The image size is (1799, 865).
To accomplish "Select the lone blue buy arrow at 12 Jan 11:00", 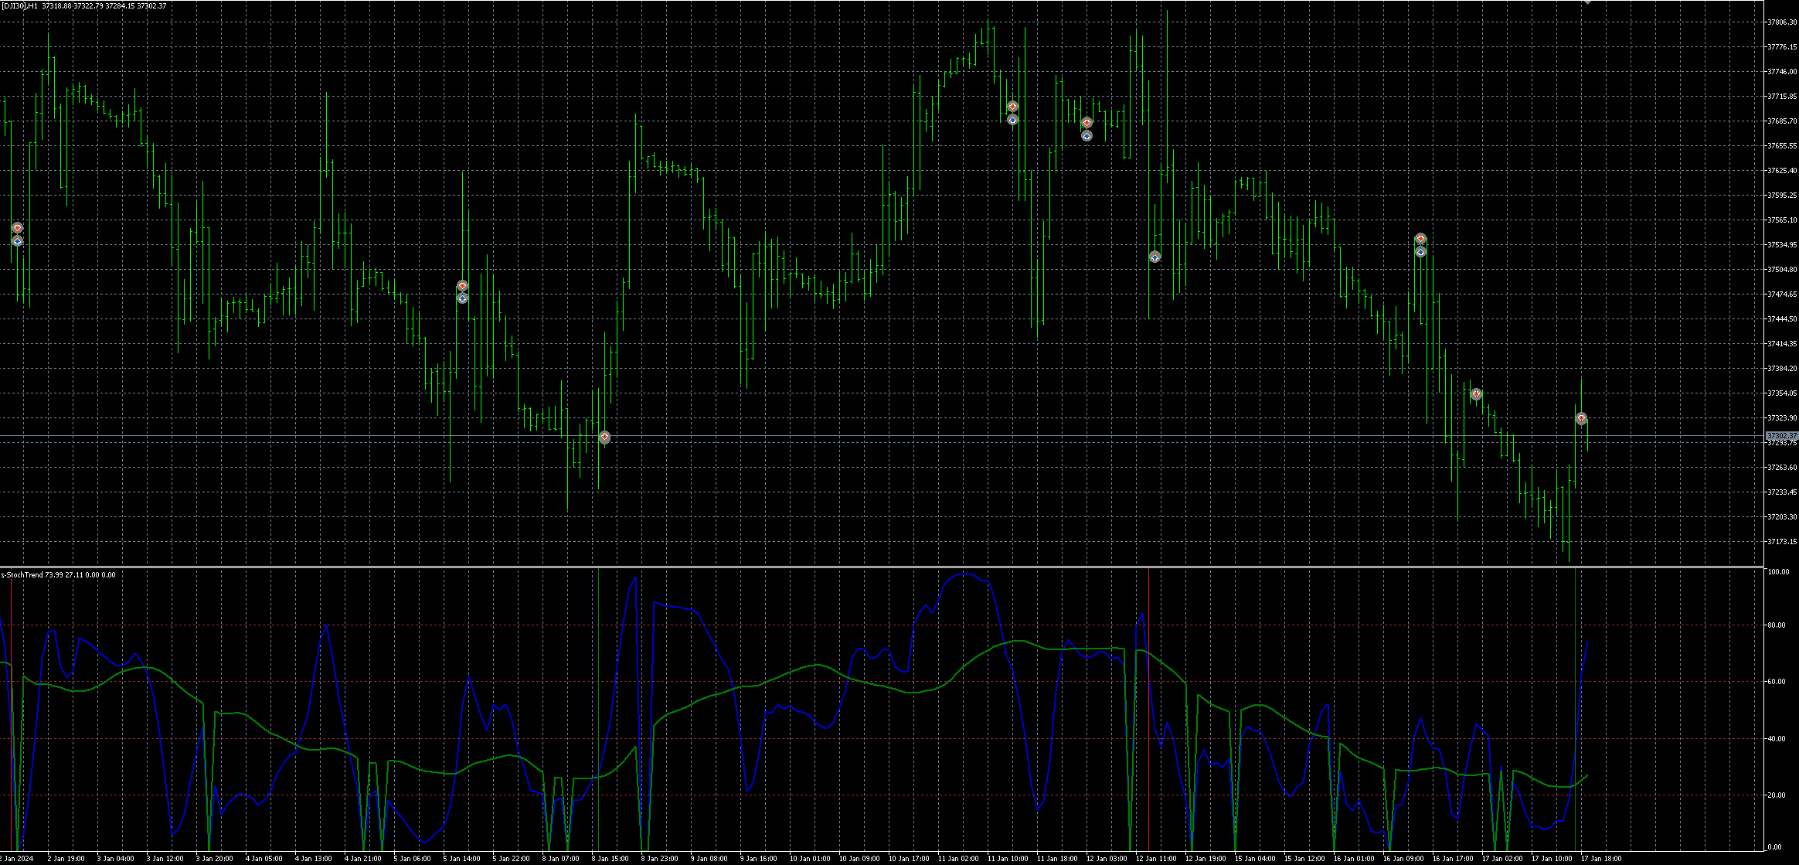I will coord(1155,257).
